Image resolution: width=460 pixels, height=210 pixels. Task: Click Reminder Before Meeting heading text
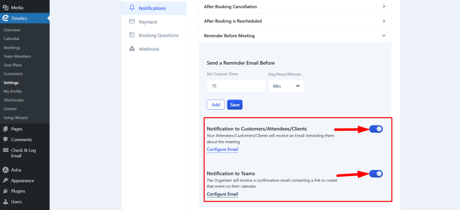click(229, 36)
